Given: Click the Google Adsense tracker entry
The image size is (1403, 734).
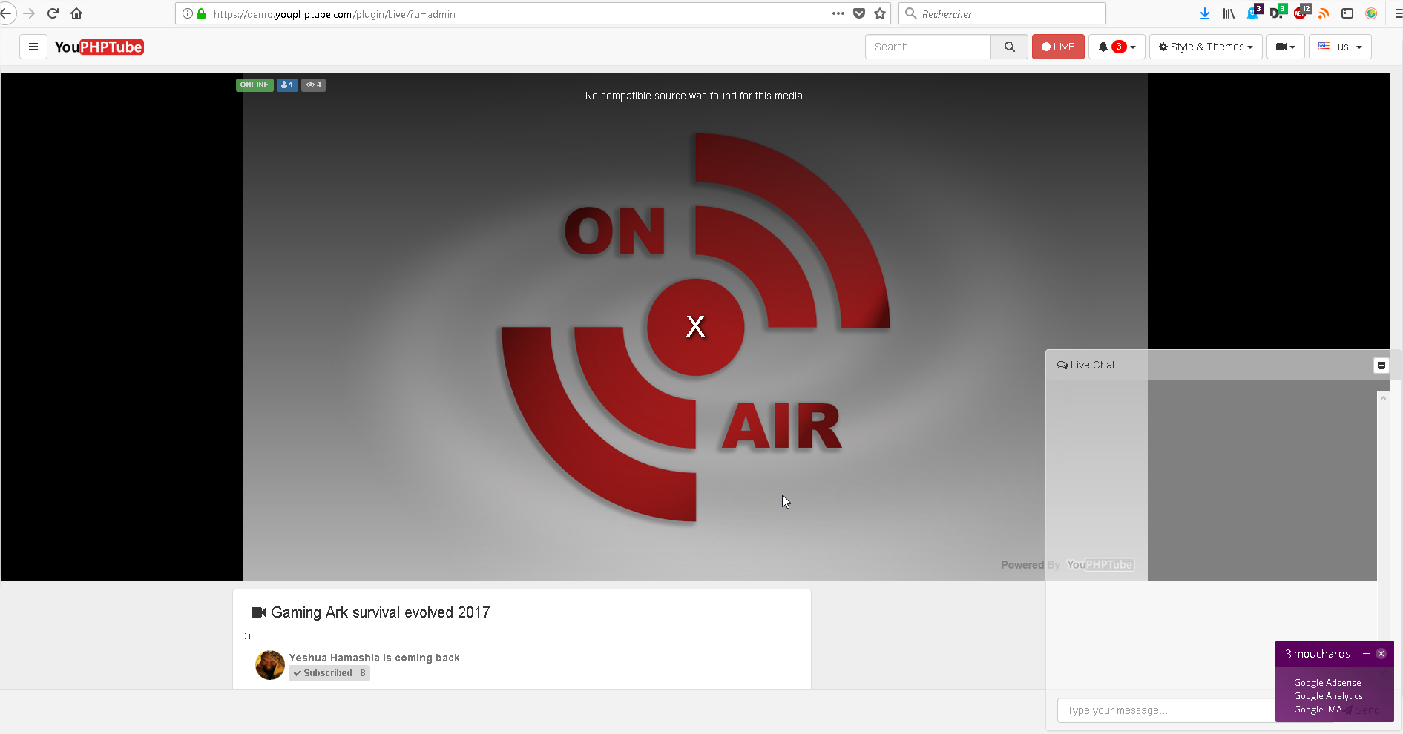Looking at the screenshot, I should (x=1327, y=683).
